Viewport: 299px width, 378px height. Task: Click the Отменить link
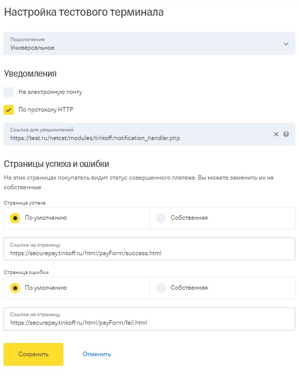97,354
